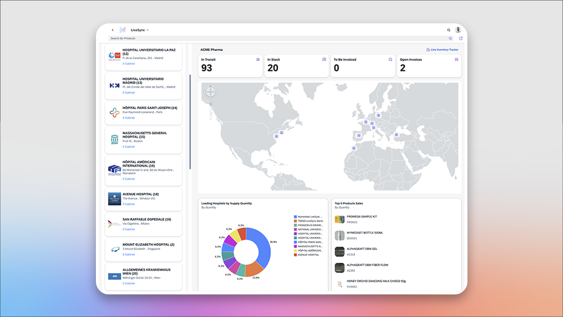Open 0 Cabinet link under Mount Elizabeth
Viewport: 563px width, 317px height.
(128, 254)
